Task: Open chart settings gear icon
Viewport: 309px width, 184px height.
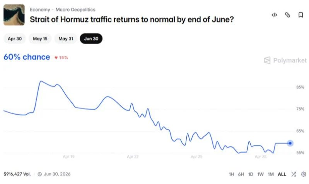Action: [x=304, y=174]
